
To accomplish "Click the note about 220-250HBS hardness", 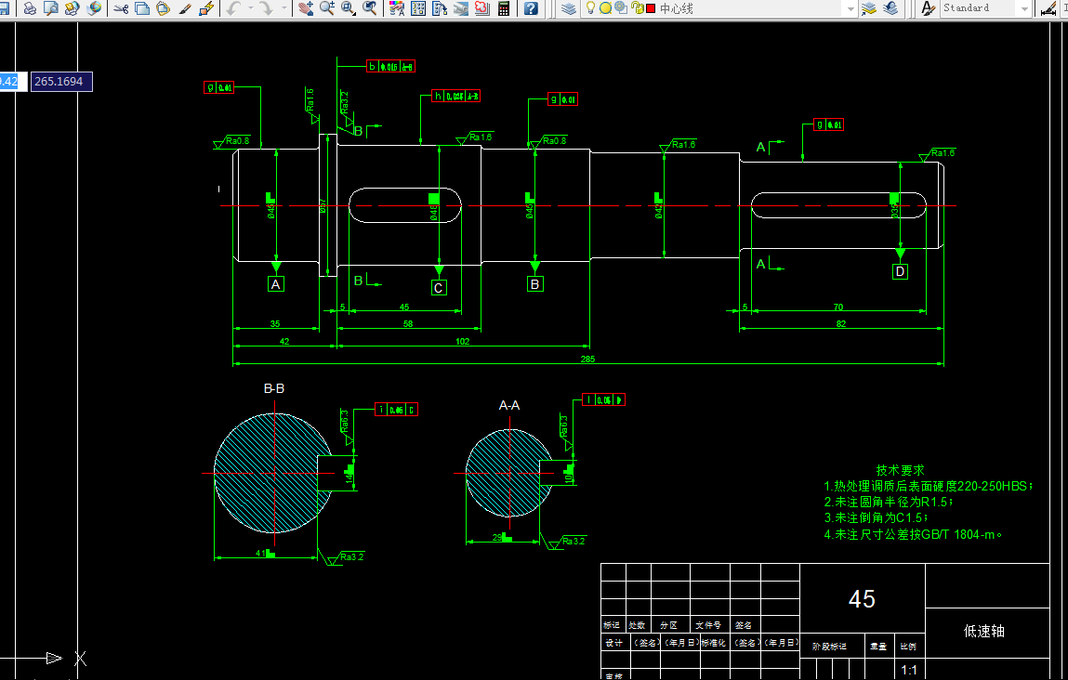I will 929,486.
